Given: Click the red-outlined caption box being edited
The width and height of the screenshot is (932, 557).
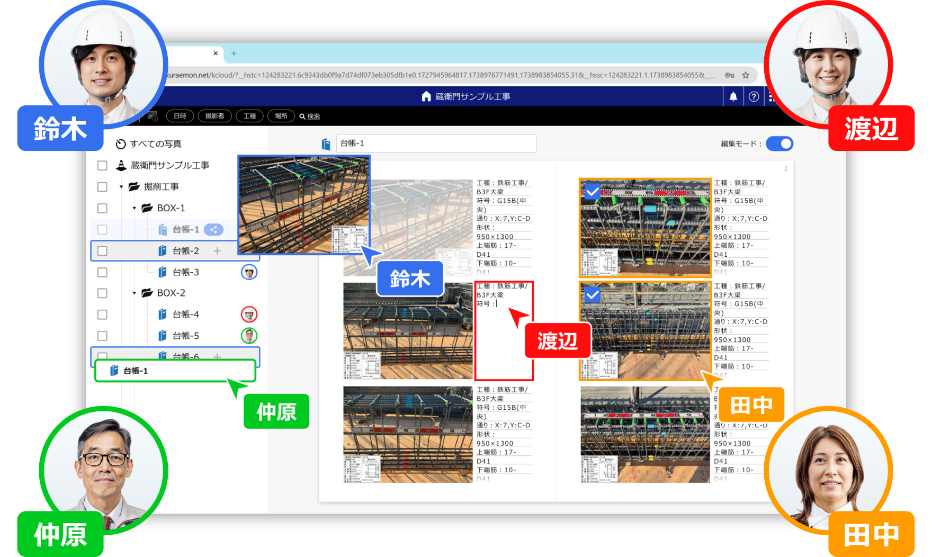Looking at the screenshot, I should coord(504,331).
